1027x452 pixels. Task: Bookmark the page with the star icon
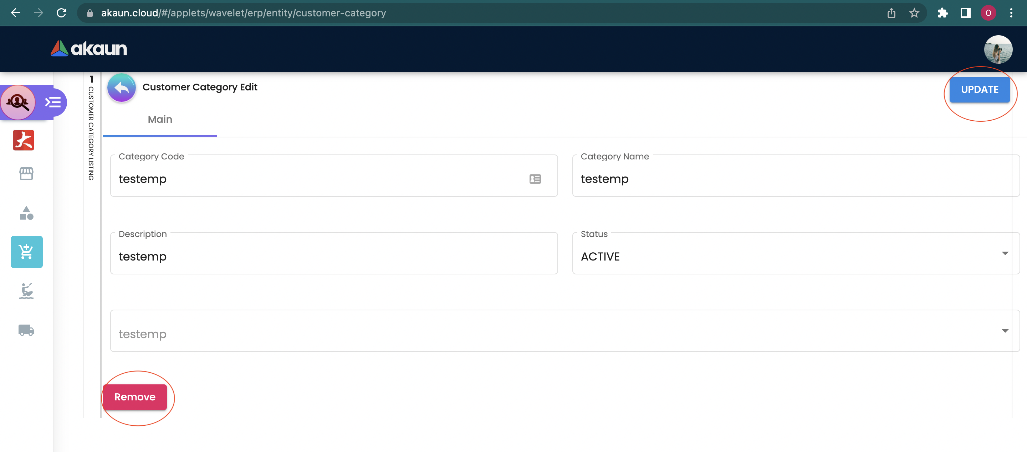(x=914, y=13)
